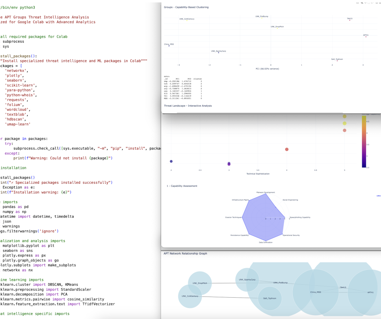The height and width of the screenshot is (319, 381).
Task: Click the bubble at Technical Sophistication 4
Action: click(x=287, y=149)
